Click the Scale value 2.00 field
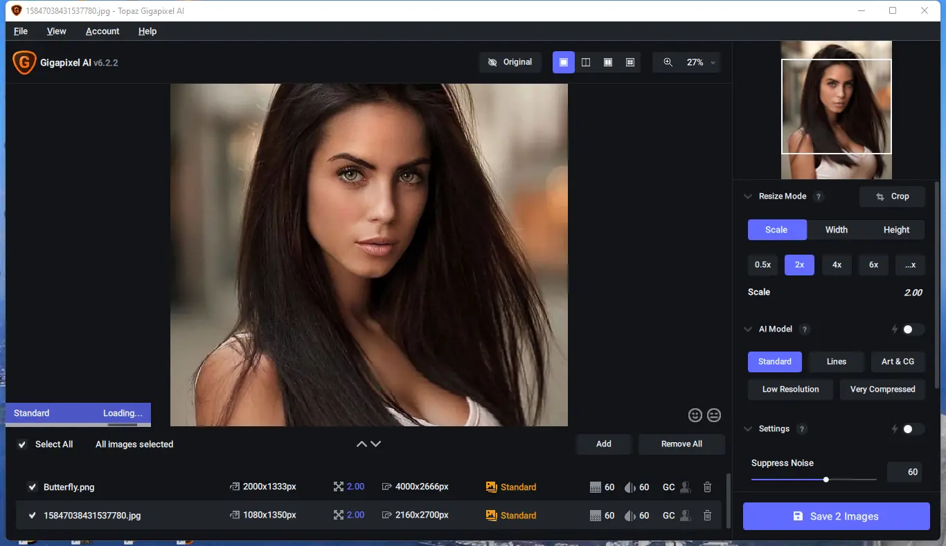 click(913, 293)
